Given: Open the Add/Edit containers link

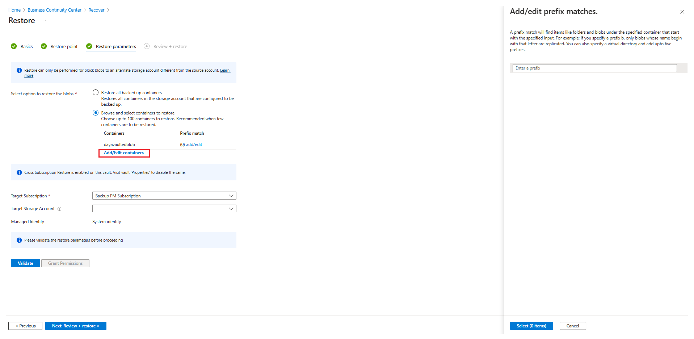Looking at the screenshot, I should click(x=124, y=153).
